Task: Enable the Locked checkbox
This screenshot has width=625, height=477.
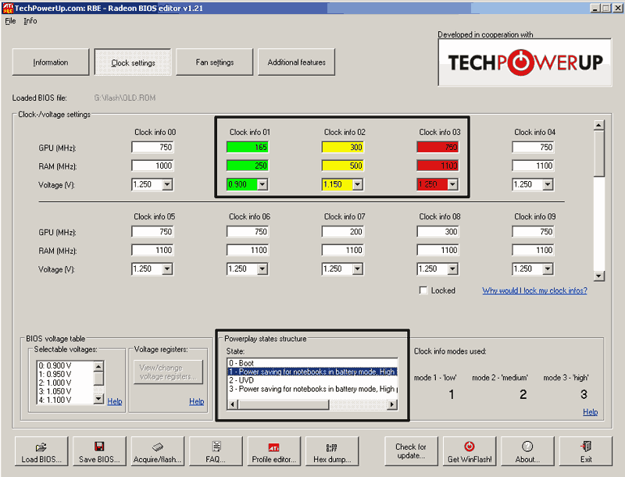Action: click(423, 290)
